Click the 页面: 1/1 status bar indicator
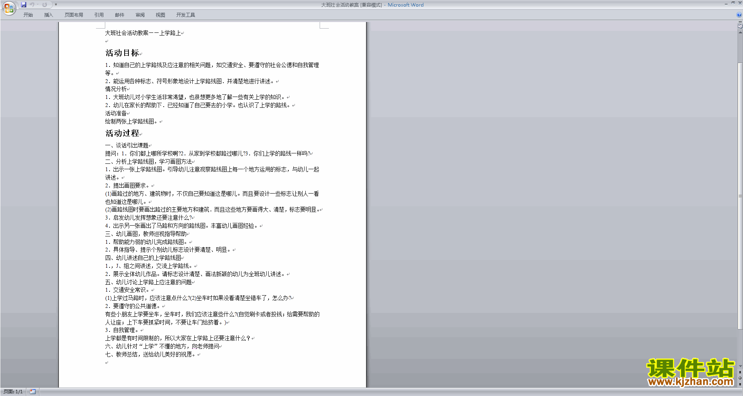Screen dimensions: 743x396 13,392
